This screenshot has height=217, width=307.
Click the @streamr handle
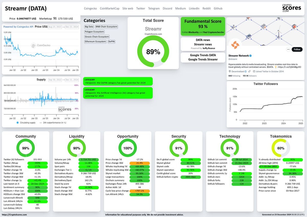point(233,59)
